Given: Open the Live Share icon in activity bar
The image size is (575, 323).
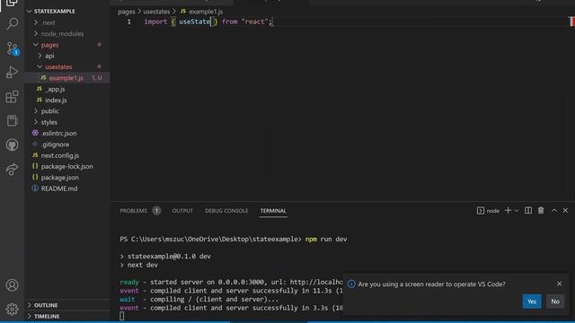Looking at the screenshot, I should tap(12, 169).
